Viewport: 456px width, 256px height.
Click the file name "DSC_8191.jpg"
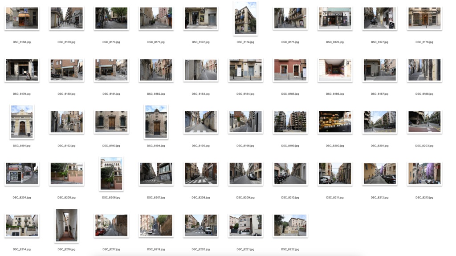pyautogui.click(x=22, y=146)
